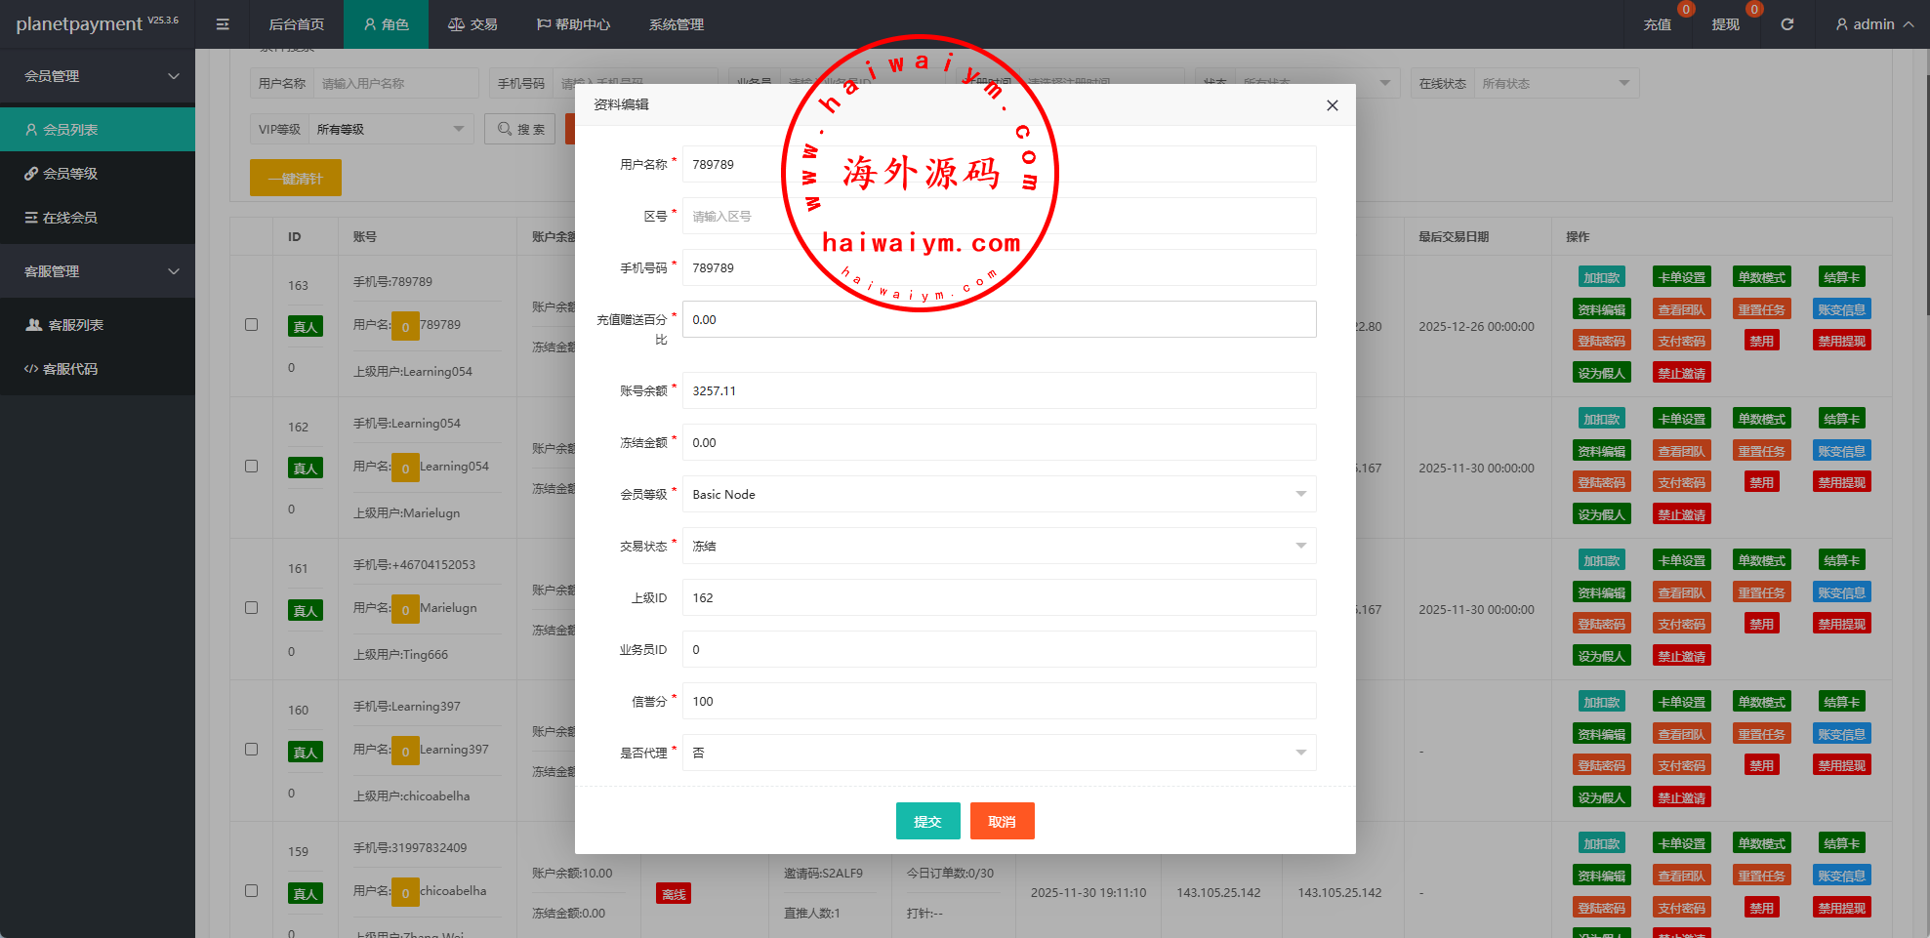Open the 交易 top menu
1930x938 pixels.
(472, 24)
